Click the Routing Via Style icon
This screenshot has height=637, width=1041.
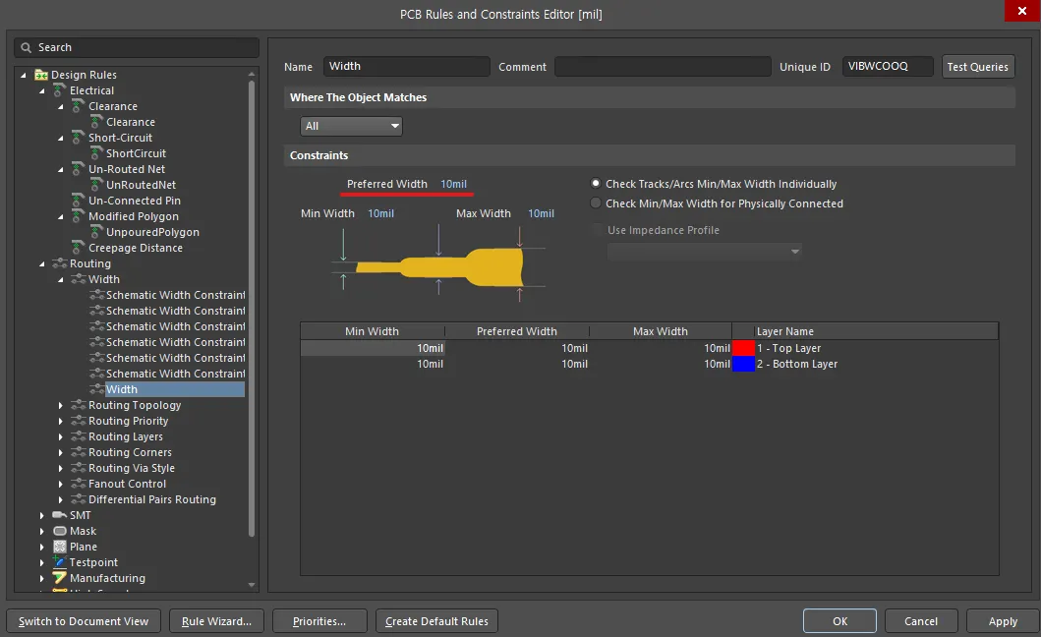(x=79, y=468)
